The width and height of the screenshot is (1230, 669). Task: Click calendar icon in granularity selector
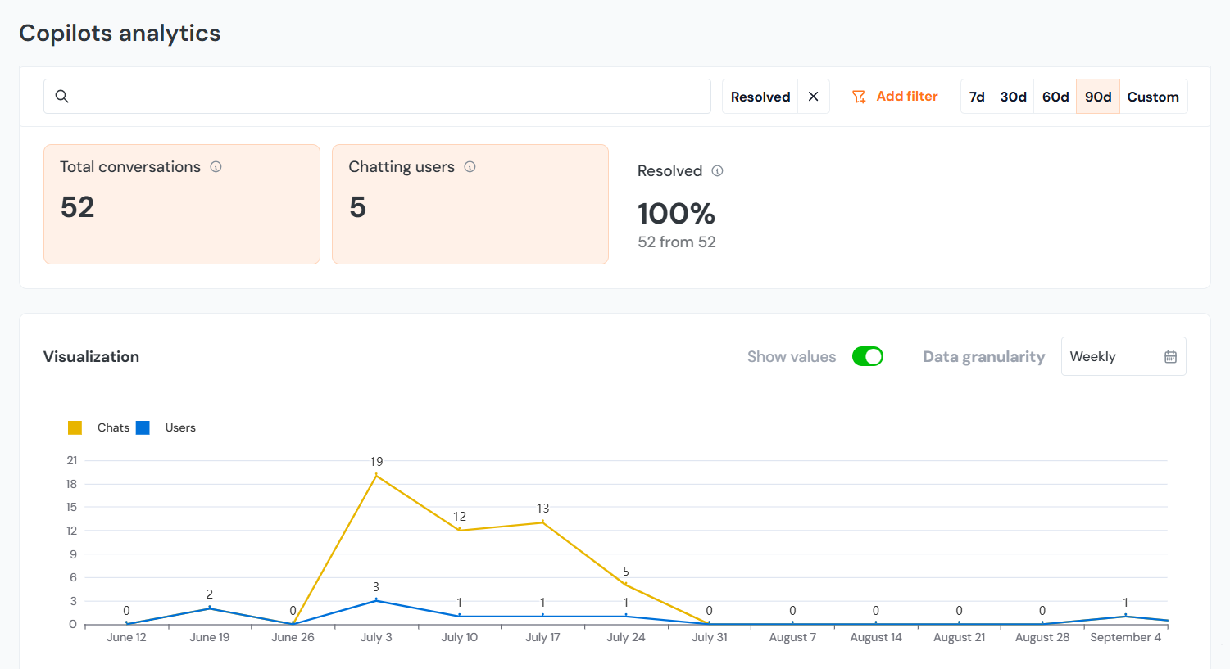coord(1170,357)
